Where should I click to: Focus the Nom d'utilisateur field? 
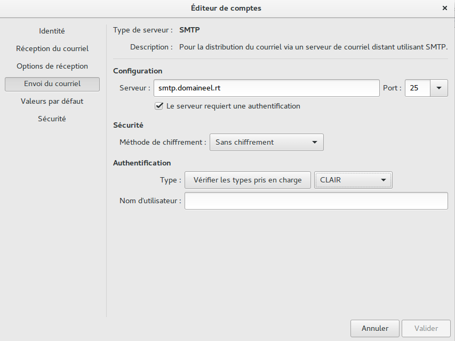[316, 201]
